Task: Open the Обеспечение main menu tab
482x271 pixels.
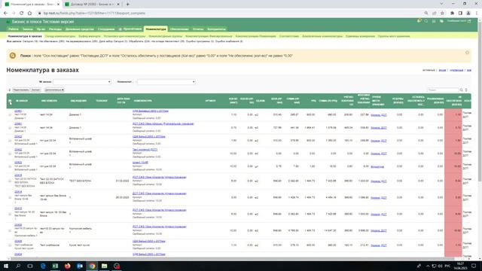Action: click(x=179, y=29)
